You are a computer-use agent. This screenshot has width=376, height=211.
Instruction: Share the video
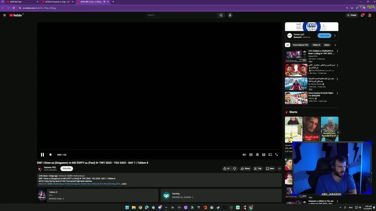[x=245, y=169]
